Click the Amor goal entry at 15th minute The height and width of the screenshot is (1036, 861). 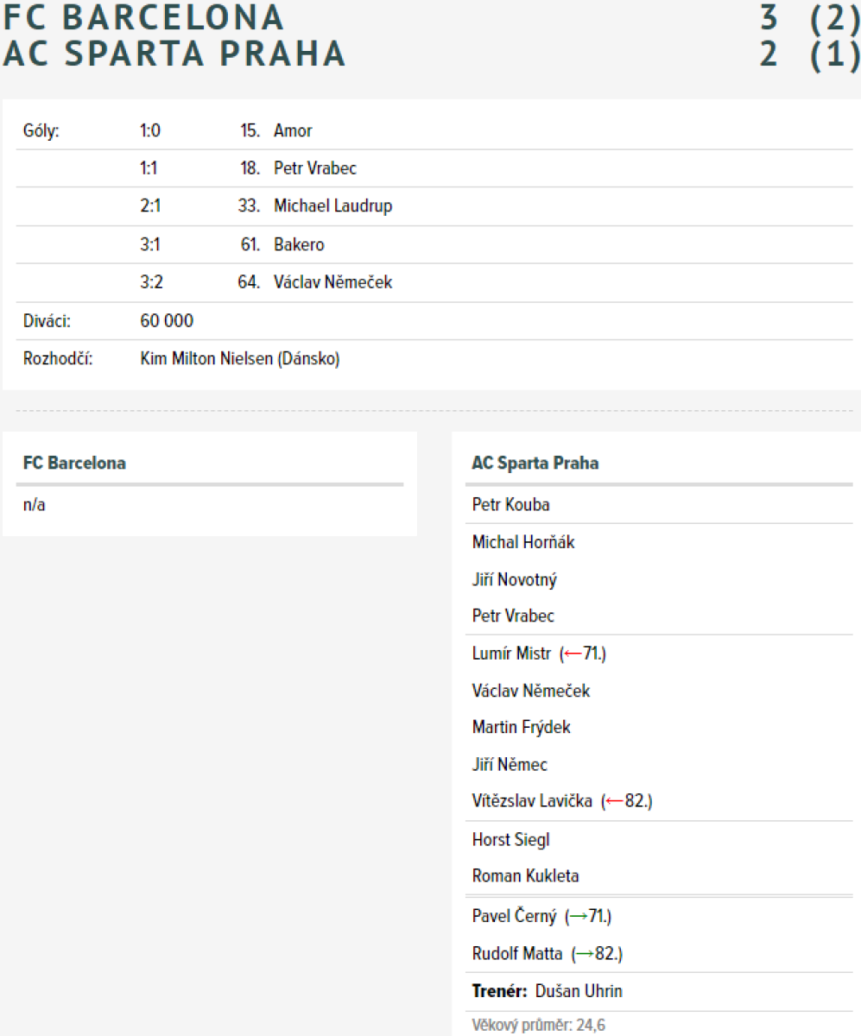click(293, 131)
